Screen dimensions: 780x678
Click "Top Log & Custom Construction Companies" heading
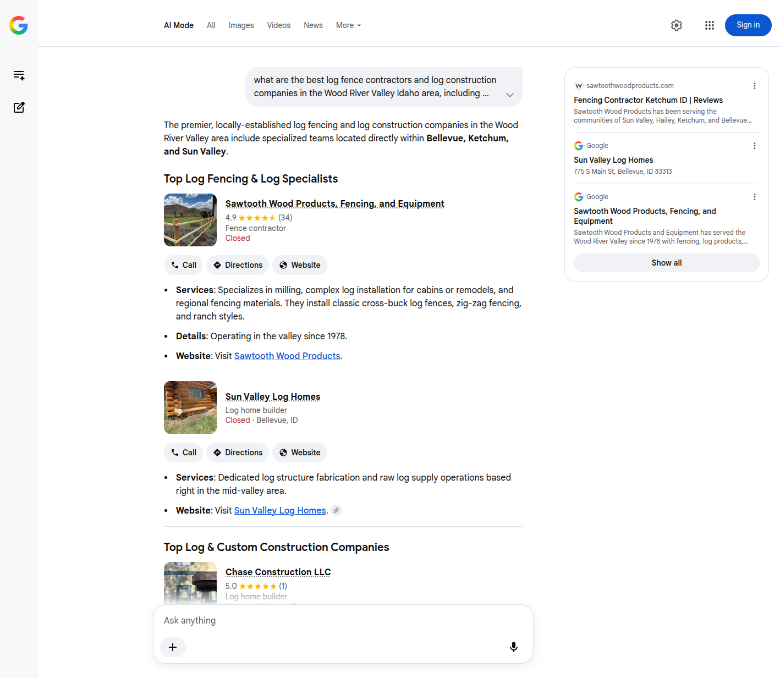coord(277,547)
